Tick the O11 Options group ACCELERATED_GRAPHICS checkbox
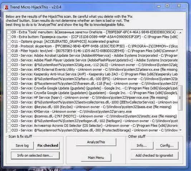This screenshot has width=191, height=171. pyautogui.click(x=9, y=41)
